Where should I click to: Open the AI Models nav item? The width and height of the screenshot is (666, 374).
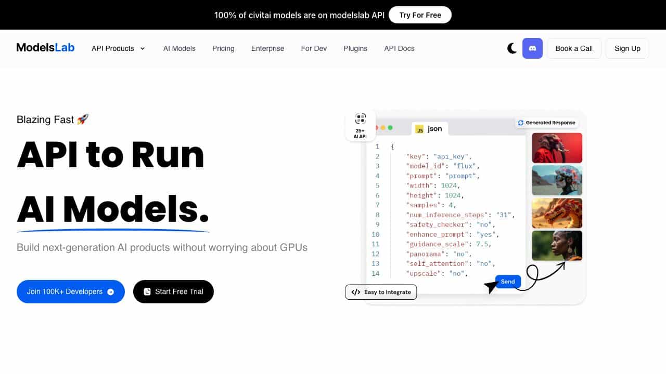pyautogui.click(x=180, y=48)
